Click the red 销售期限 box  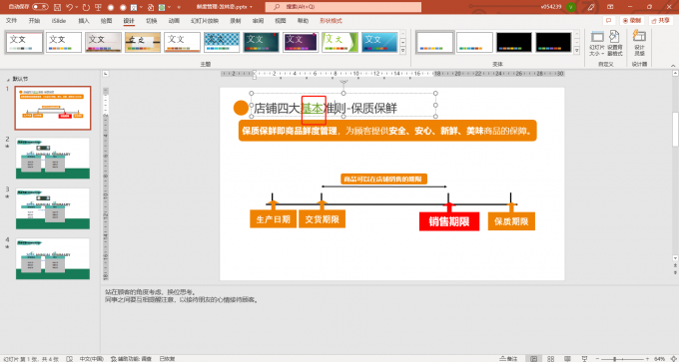tap(449, 221)
